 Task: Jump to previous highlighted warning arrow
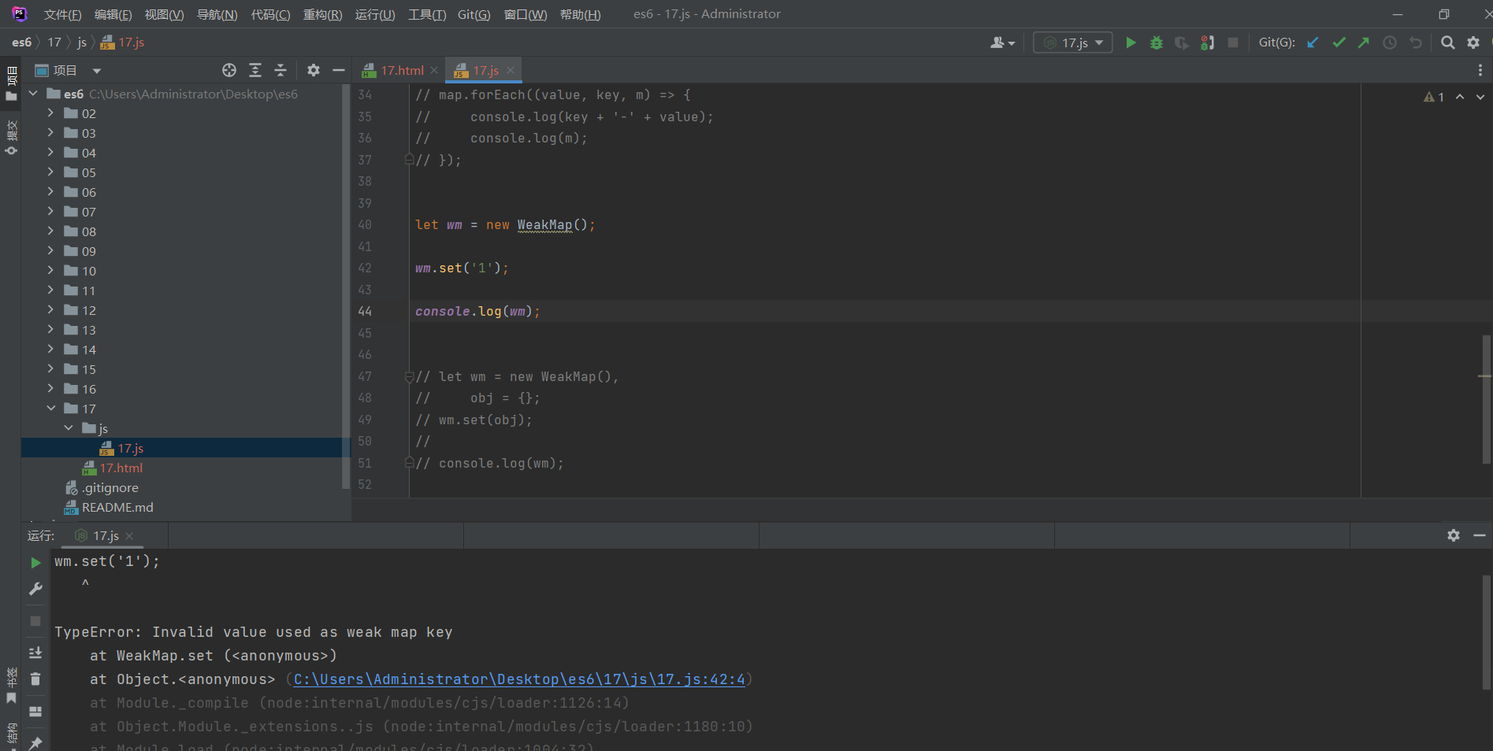point(1460,97)
